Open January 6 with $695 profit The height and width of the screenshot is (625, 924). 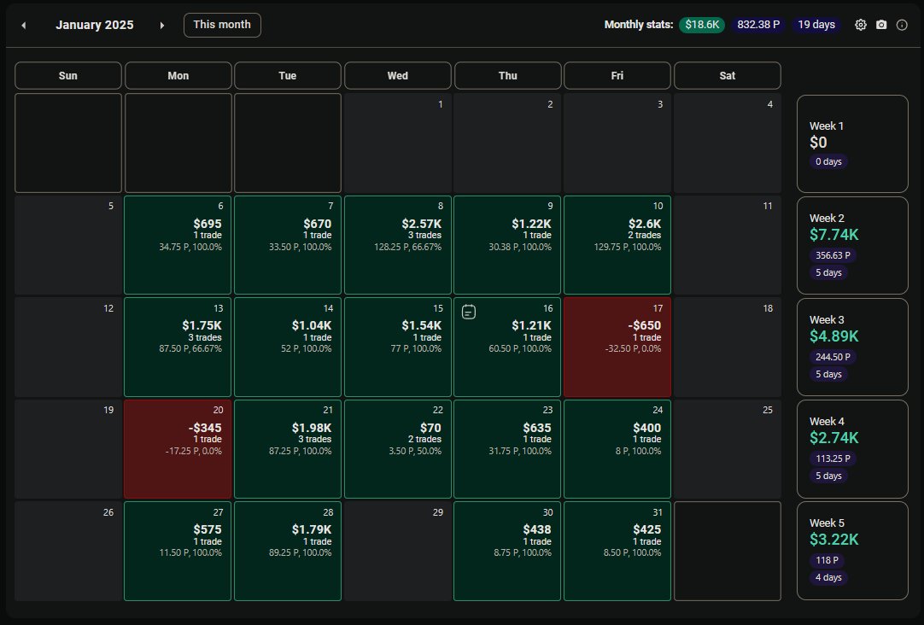178,245
